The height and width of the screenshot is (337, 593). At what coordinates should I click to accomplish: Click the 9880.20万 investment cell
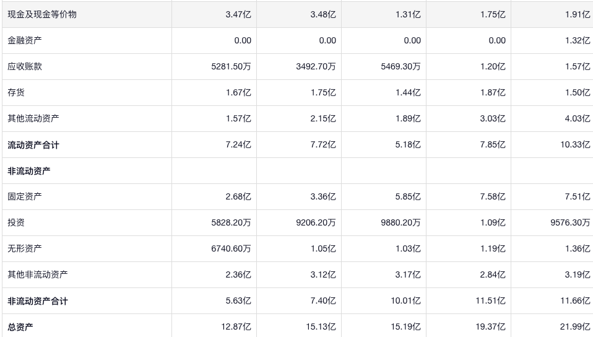coord(400,222)
